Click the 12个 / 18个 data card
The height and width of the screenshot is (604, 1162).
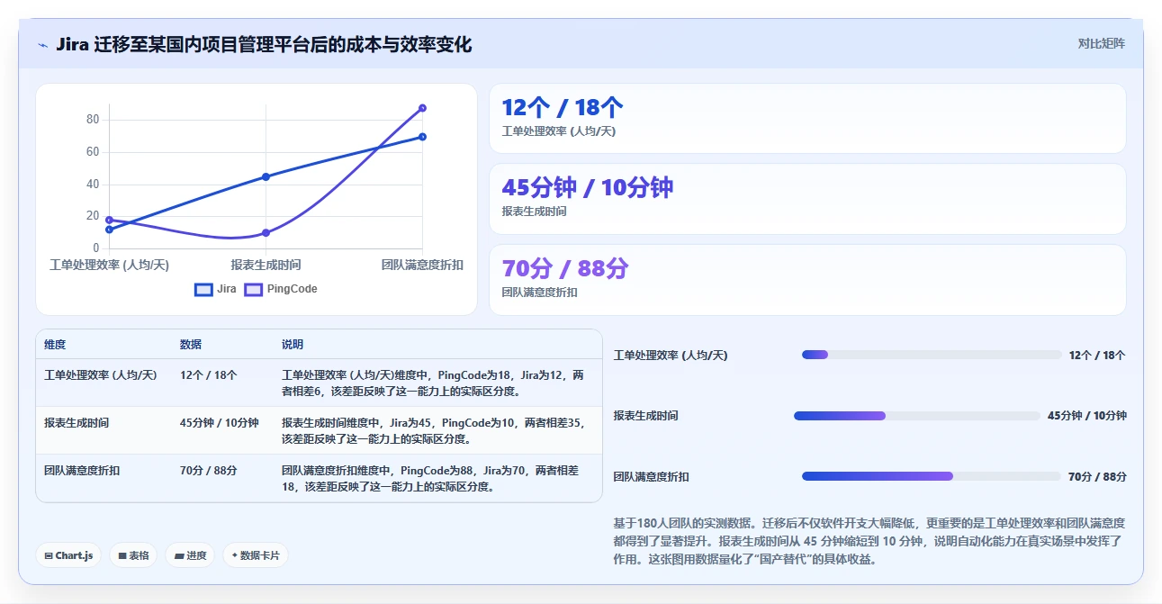pos(807,119)
